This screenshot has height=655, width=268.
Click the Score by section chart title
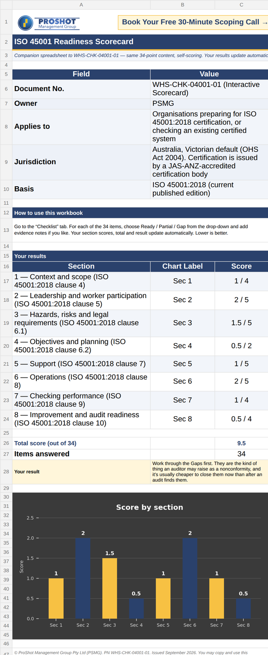pos(150,507)
